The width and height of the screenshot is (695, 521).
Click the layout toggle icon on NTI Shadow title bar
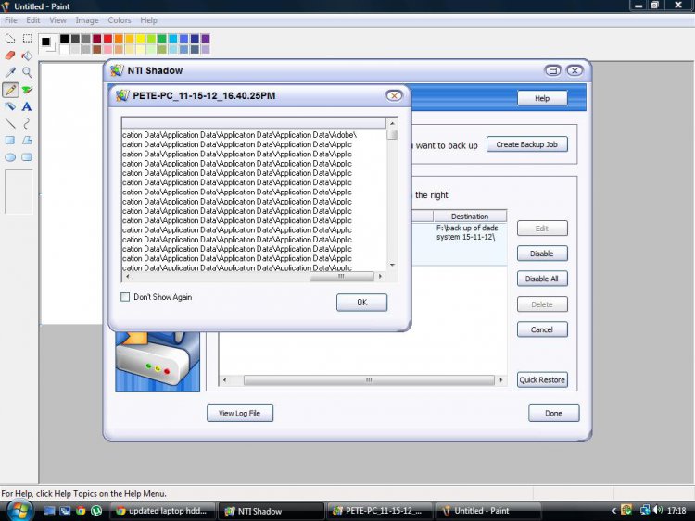[x=552, y=70]
